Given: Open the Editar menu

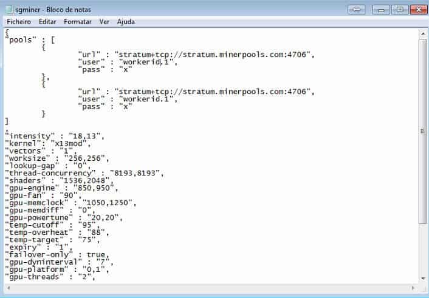Looking at the screenshot, I should [47, 22].
